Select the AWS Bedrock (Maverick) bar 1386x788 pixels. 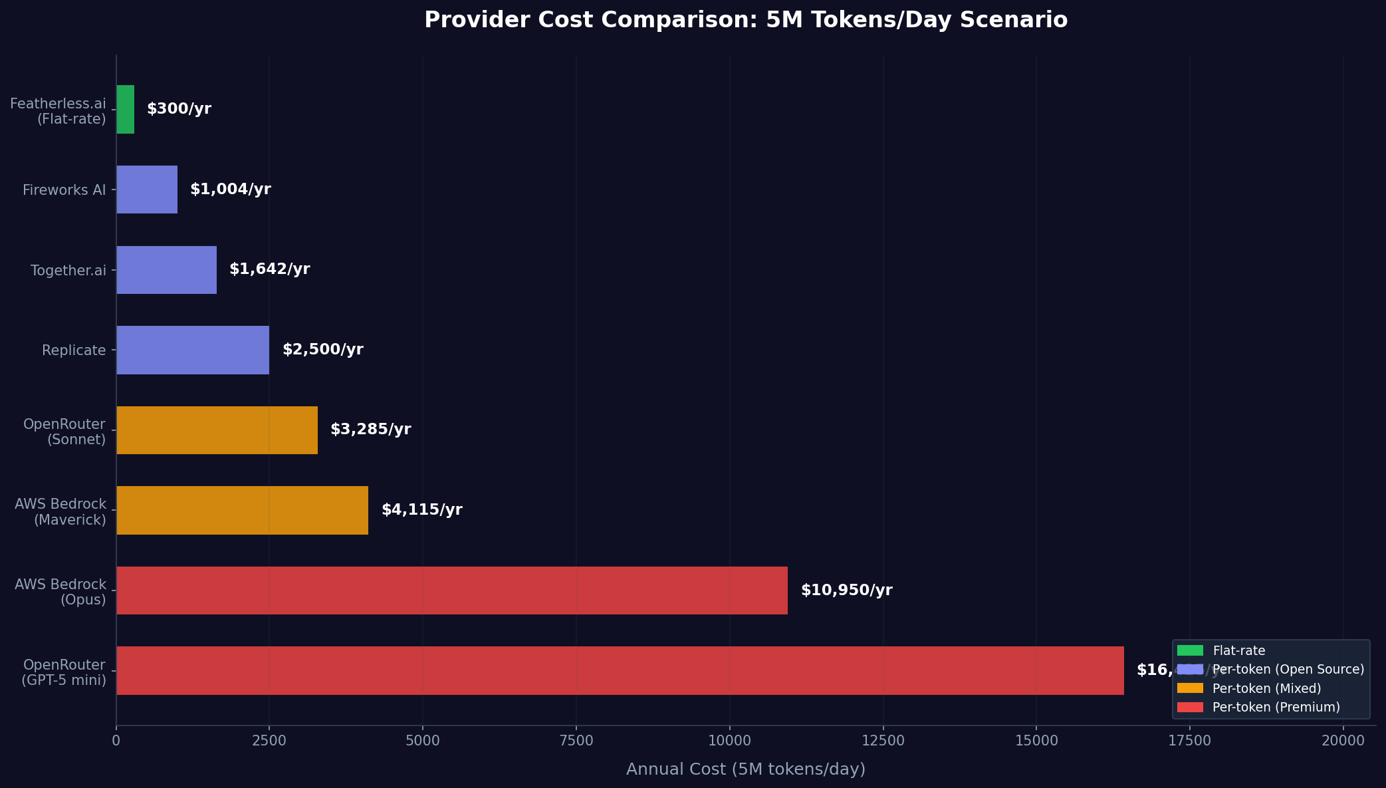241,511
